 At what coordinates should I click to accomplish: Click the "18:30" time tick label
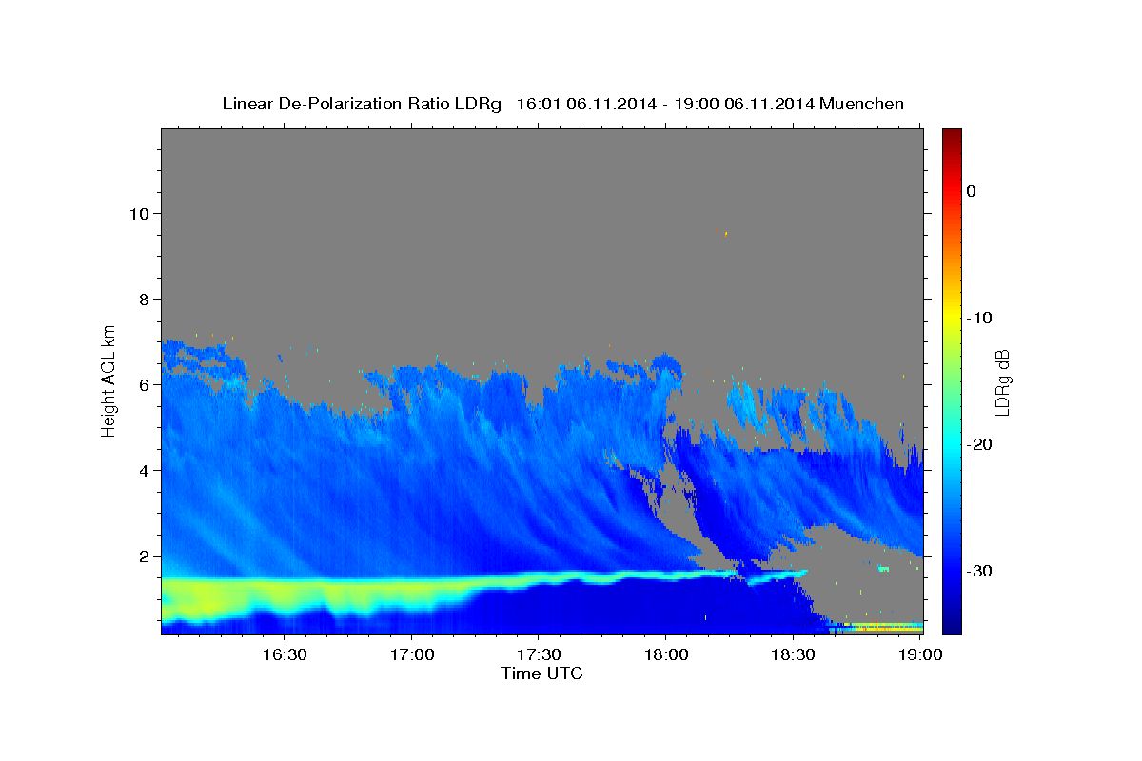tap(792, 654)
